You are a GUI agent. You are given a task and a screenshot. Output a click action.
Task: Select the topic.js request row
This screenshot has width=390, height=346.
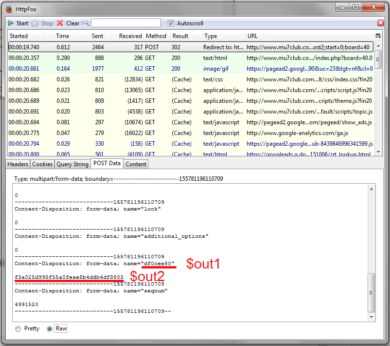point(191,112)
